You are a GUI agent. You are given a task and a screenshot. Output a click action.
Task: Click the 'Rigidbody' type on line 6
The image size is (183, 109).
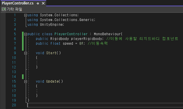coord(60,39)
